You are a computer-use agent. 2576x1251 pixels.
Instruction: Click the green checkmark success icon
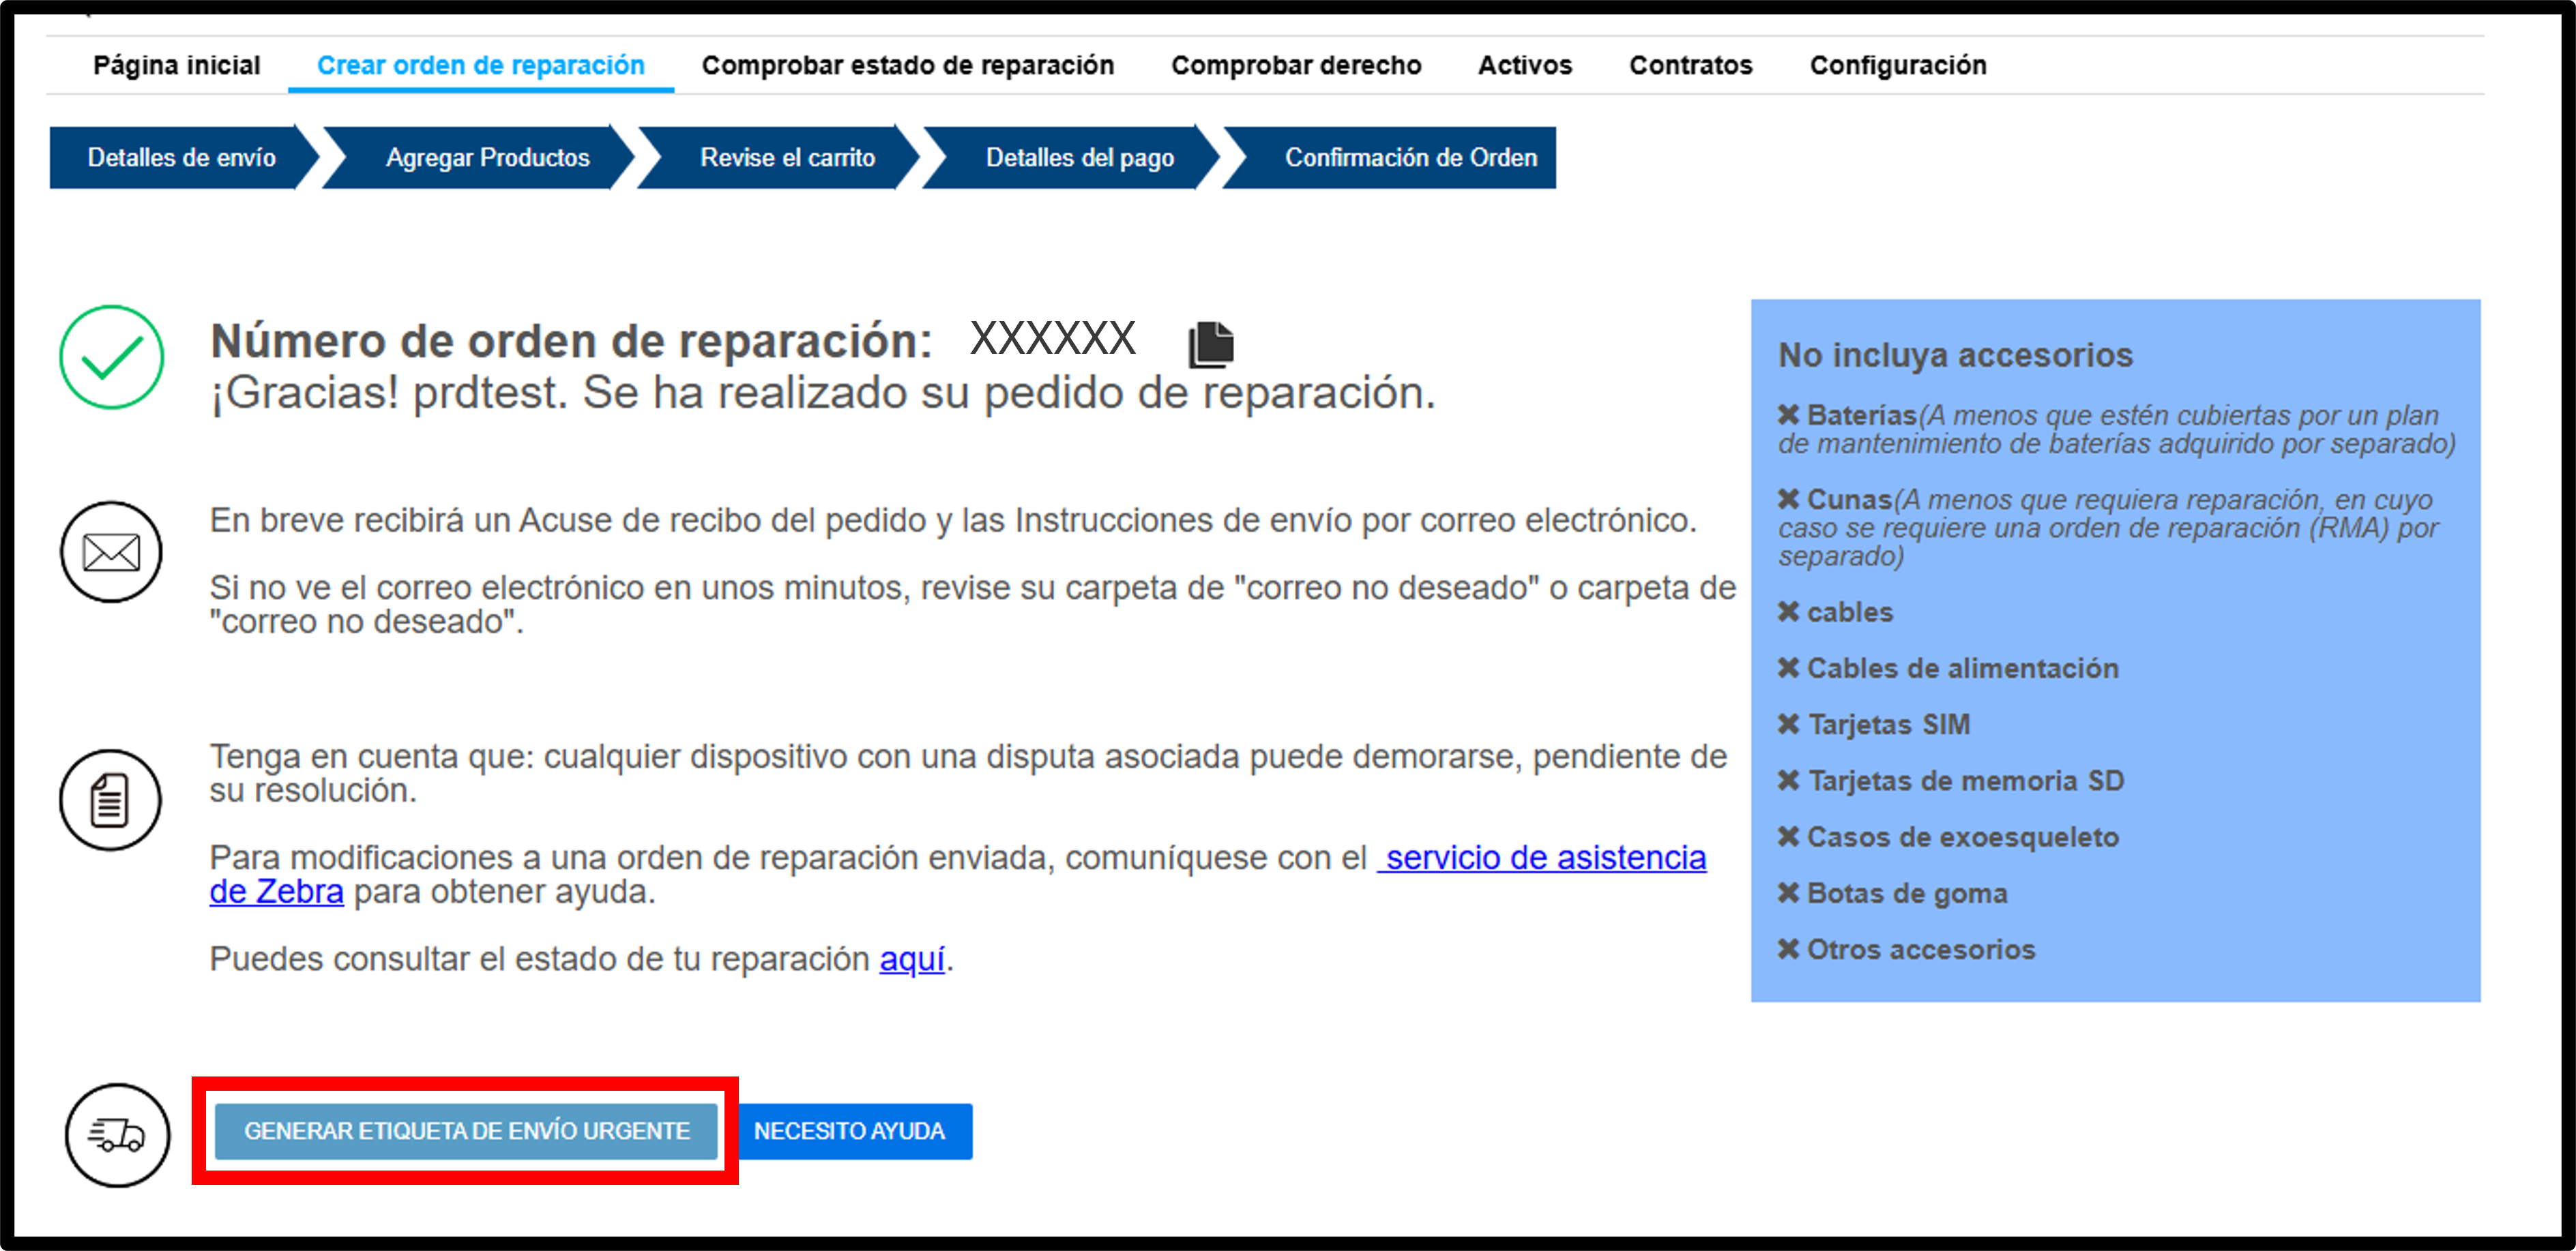point(111,357)
